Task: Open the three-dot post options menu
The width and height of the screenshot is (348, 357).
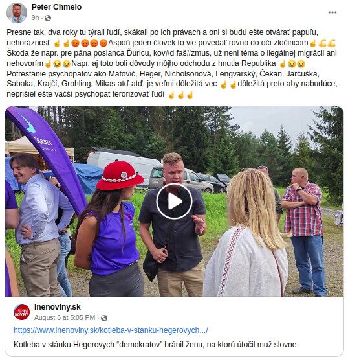Action: coord(332,12)
